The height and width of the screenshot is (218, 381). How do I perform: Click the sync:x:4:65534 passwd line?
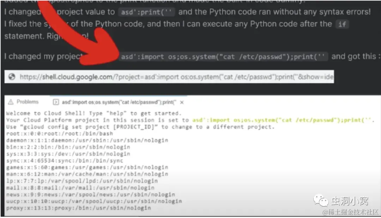tap(65, 161)
